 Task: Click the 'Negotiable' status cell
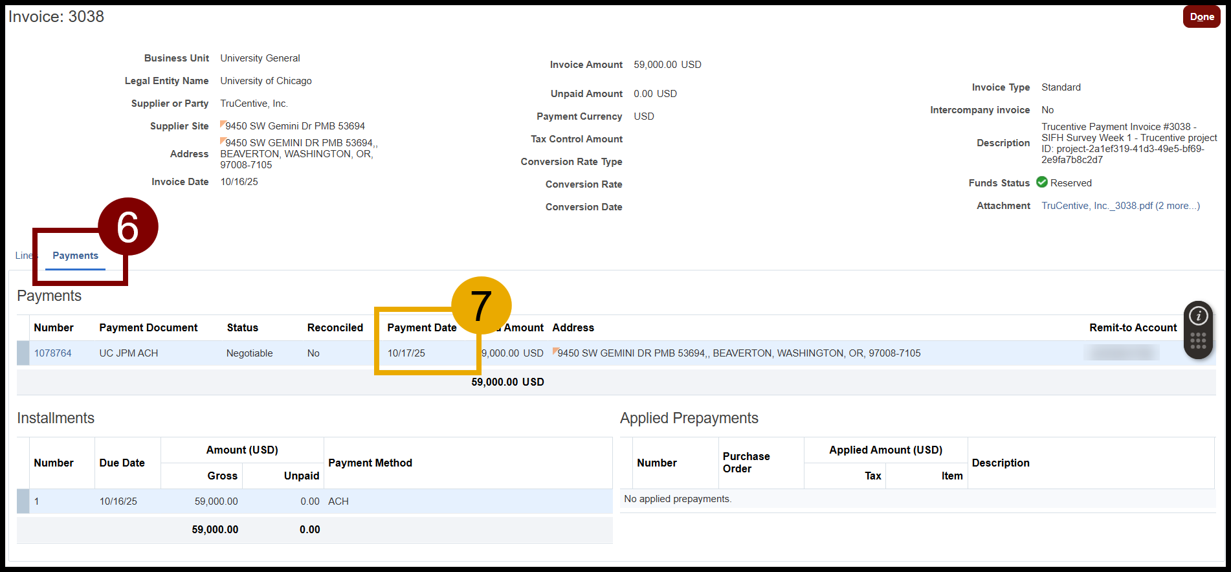pyautogui.click(x=249, y=353)
